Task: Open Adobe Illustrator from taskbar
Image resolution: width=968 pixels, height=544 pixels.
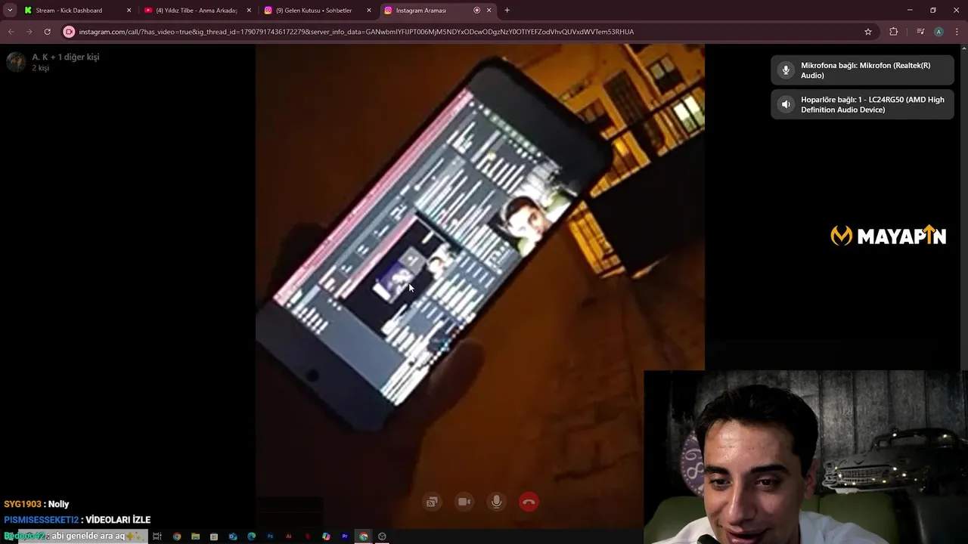Action: point(289,536)
